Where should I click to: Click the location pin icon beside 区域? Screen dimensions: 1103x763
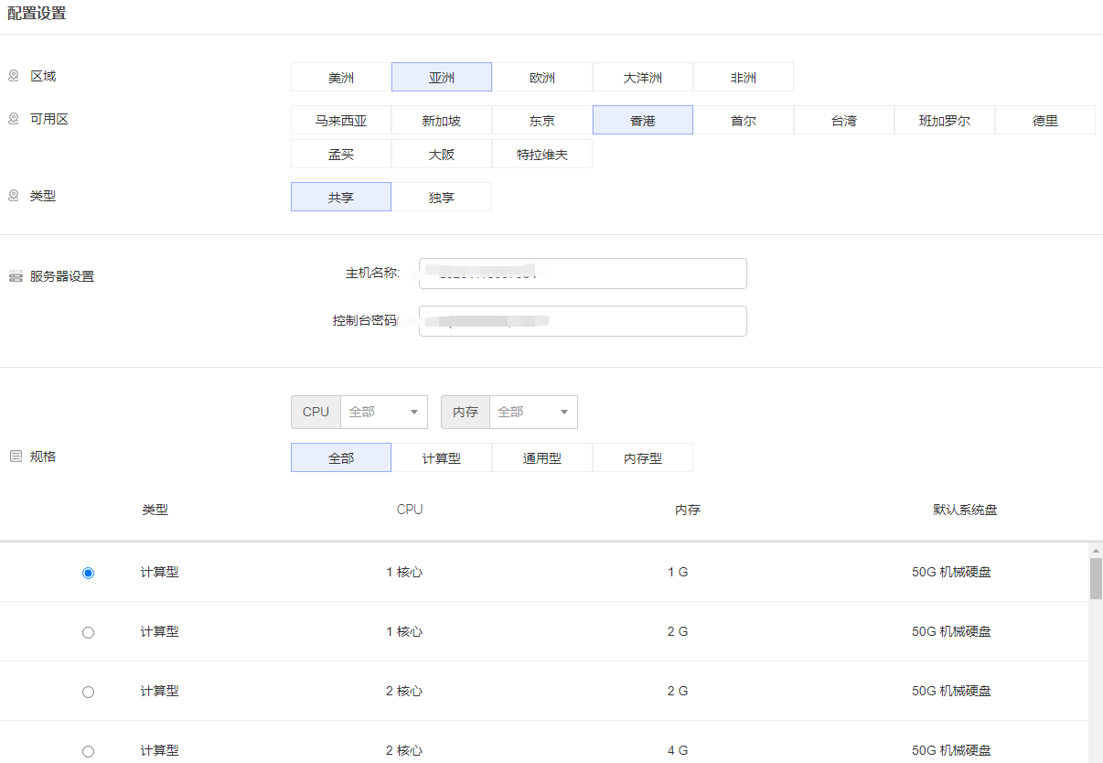point(14,76)
